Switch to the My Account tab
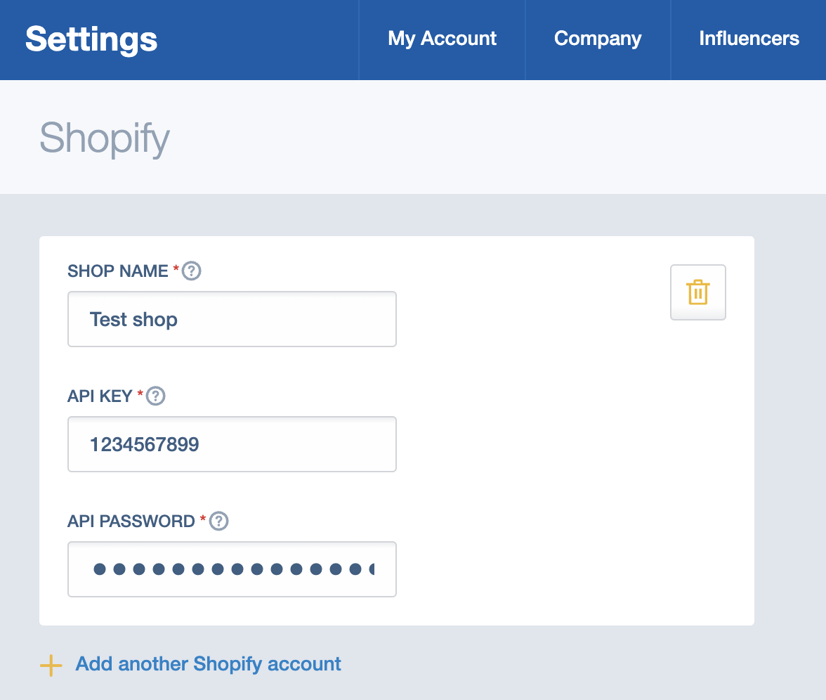Screen dimensions: 826x700 (441, 39)
